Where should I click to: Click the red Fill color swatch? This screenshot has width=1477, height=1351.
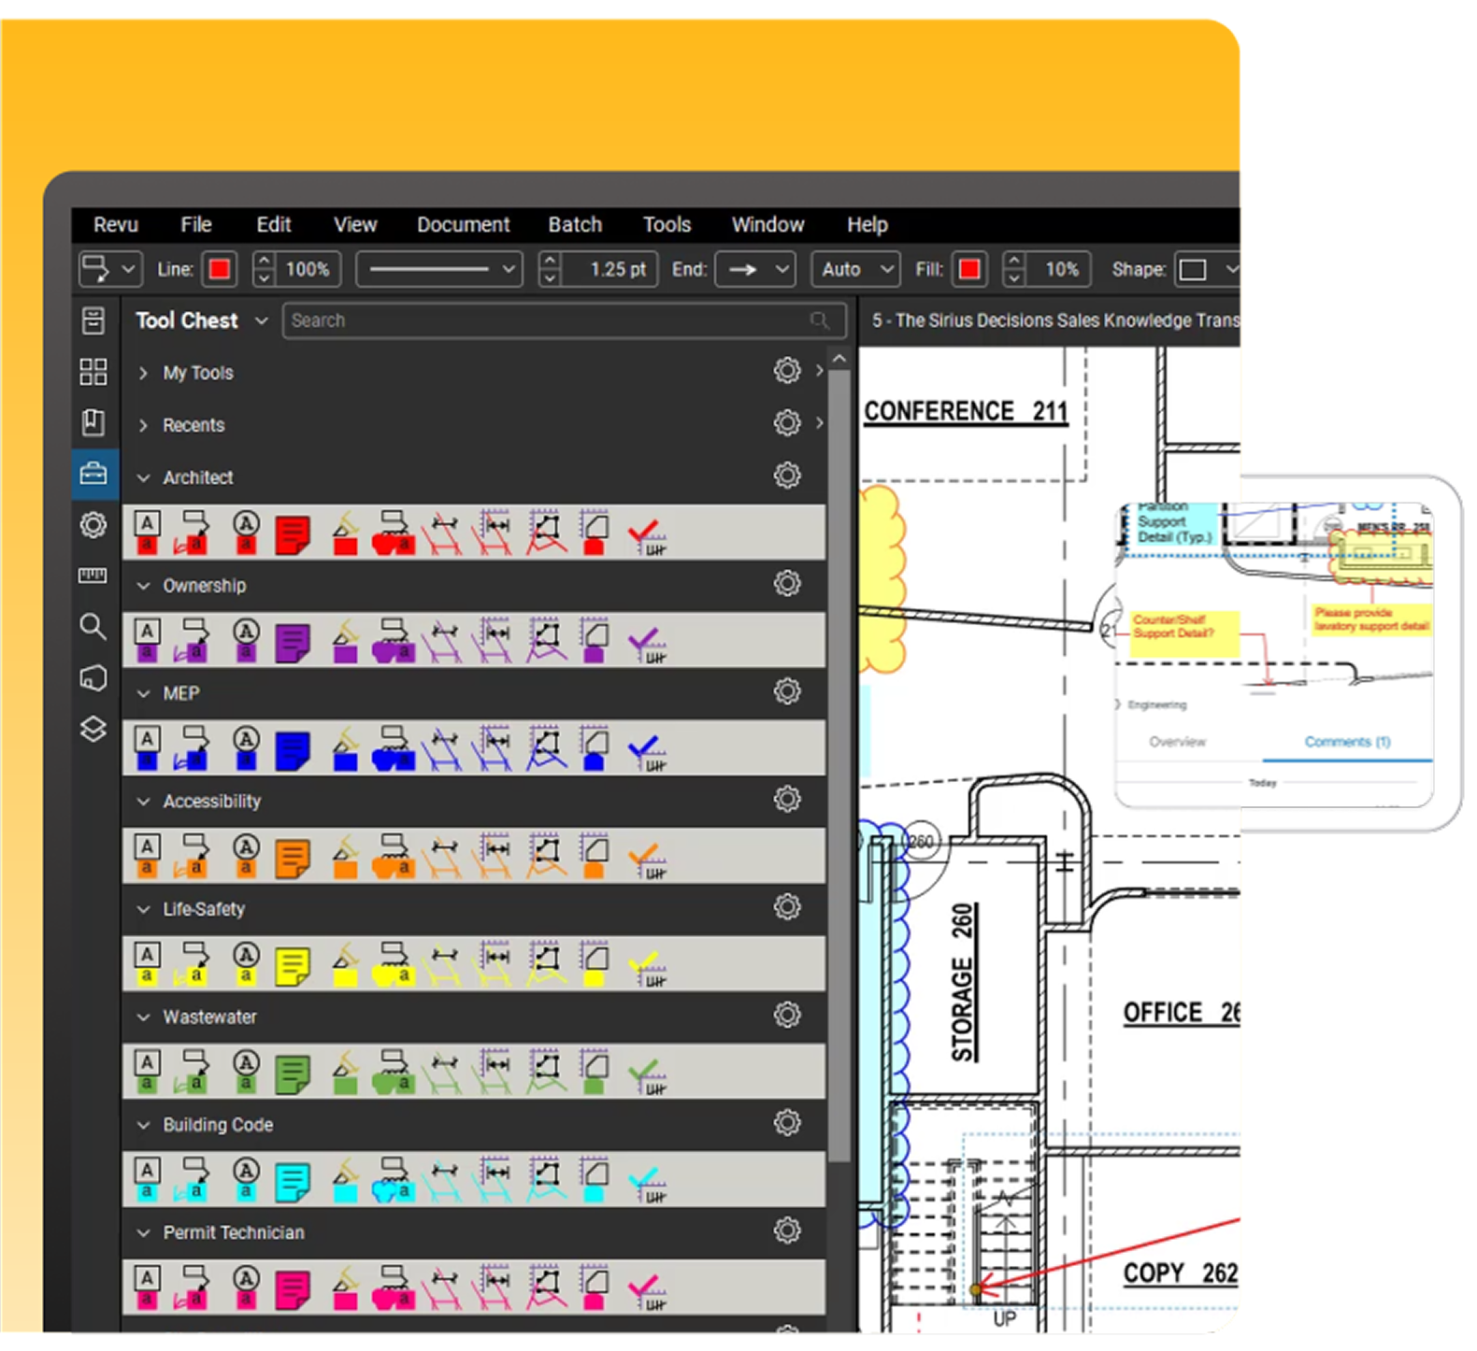click(x=969, y=270)
